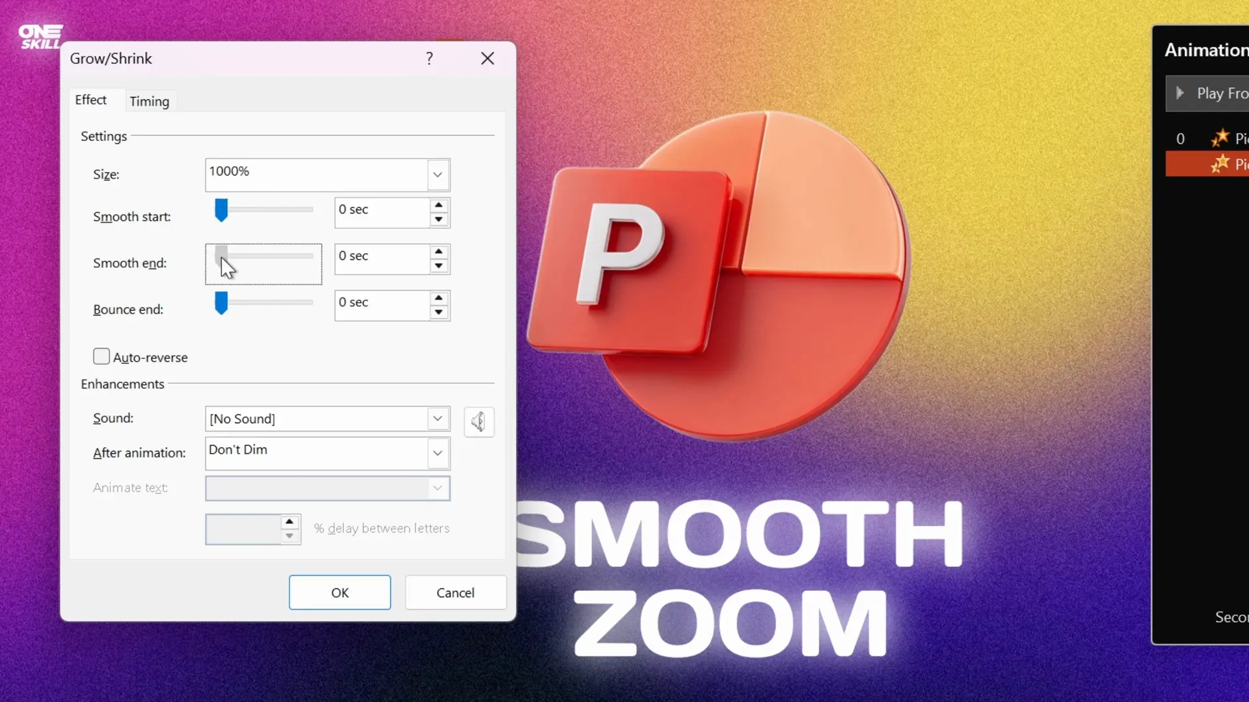This screenshot has width=1249, height=702.
Task: Confirm with the OK button
Action: pos(340,592)
